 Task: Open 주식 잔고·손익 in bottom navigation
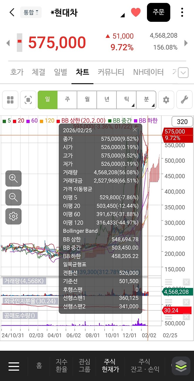click(x=145, y=365)
